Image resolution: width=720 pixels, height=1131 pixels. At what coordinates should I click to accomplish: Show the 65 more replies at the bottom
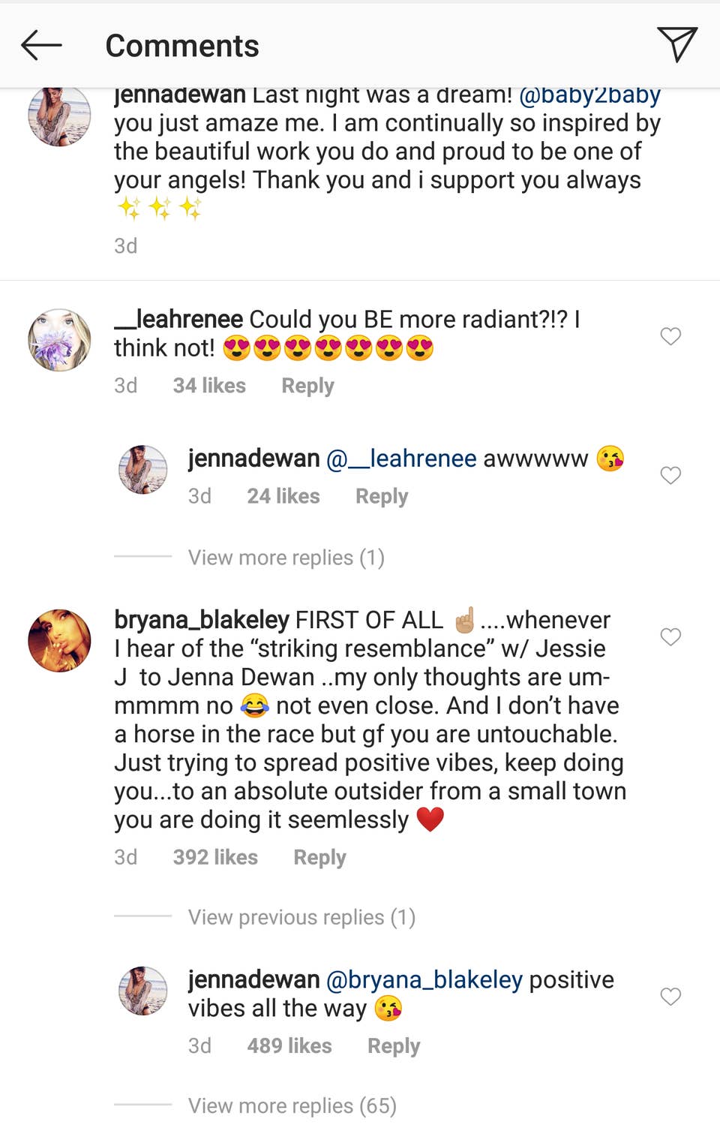[292, 1105]
